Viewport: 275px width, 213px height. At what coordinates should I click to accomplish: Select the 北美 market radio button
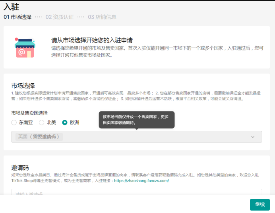pos(41,123)
